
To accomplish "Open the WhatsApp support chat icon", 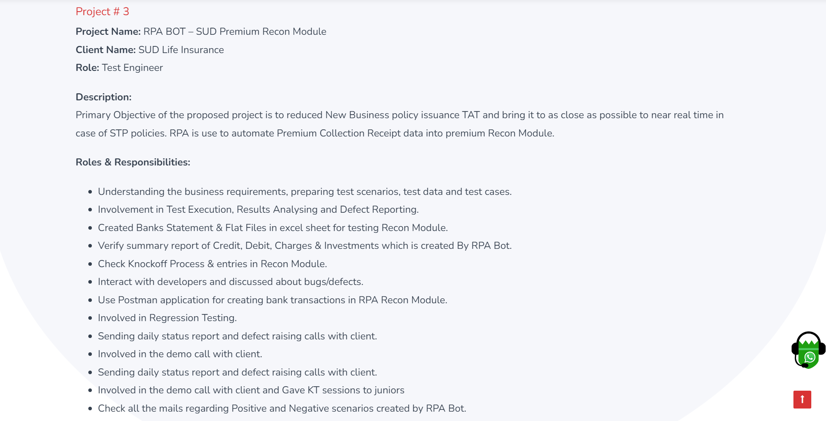I will [x=808, y=351].
